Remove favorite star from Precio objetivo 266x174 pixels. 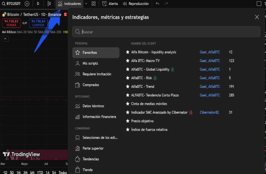coord(127,121)
